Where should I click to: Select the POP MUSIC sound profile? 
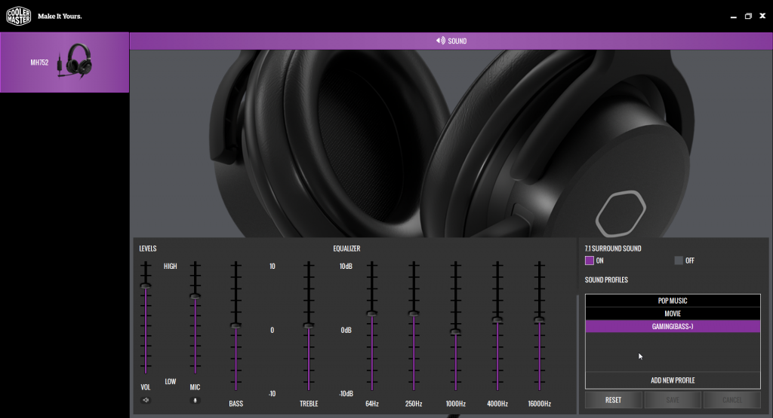[x=672, y=301]
